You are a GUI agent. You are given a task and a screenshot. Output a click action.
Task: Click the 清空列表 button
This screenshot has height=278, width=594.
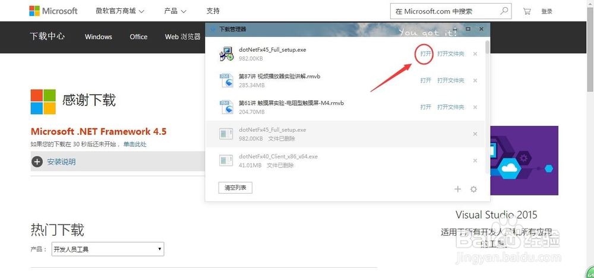[235, 188]
